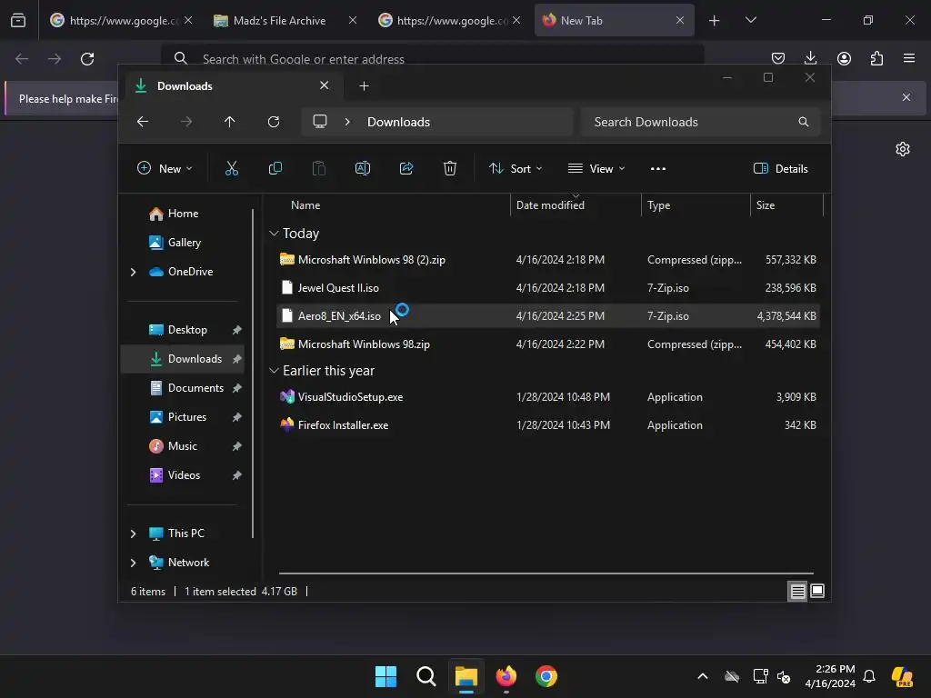This screenshot has width=931, height=698.
Task: Click the Rename icon in Explorer toolbar
Action: 362,168
